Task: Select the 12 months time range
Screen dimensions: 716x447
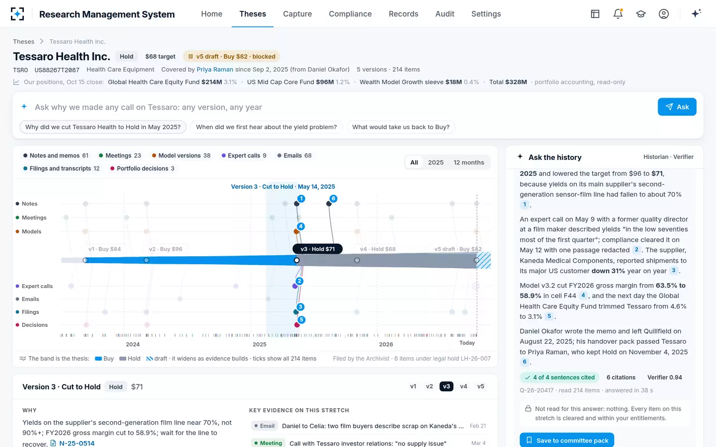Action: (x=469, y=162)
